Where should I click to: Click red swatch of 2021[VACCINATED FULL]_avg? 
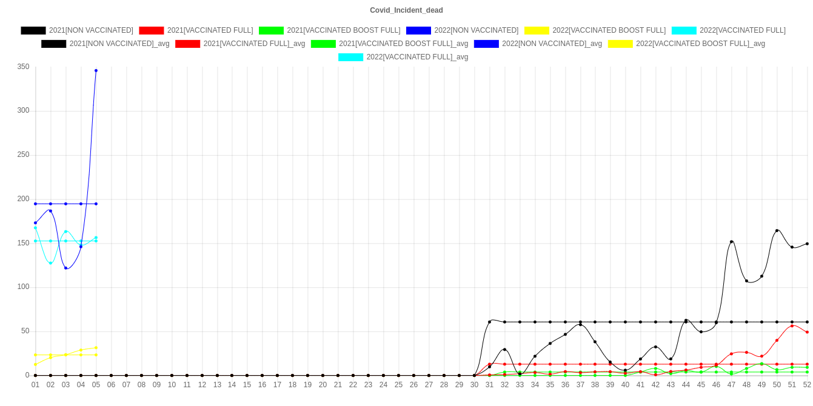187,44
